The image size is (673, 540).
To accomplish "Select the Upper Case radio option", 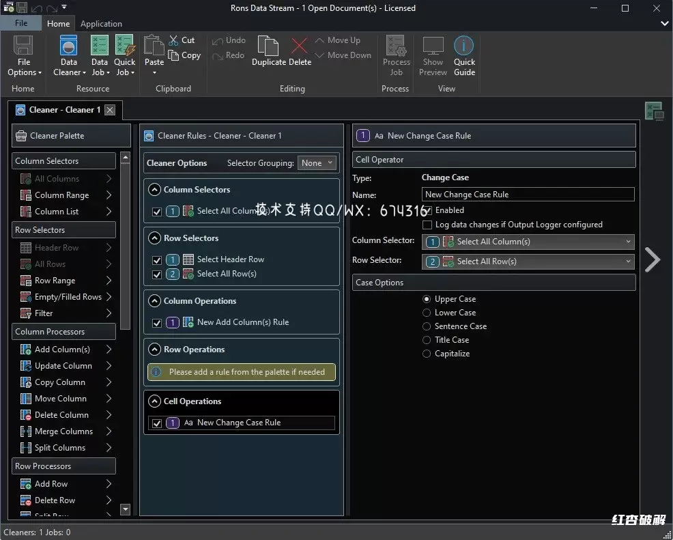I will 426,299.
